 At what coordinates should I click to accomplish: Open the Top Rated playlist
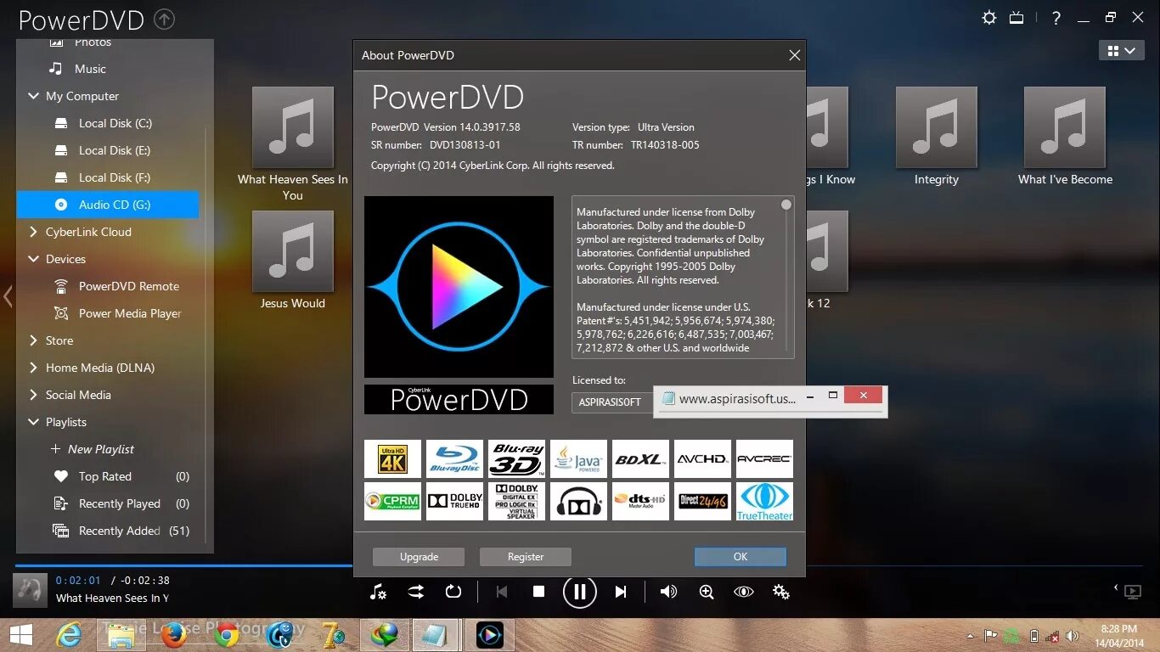(107, 476)
